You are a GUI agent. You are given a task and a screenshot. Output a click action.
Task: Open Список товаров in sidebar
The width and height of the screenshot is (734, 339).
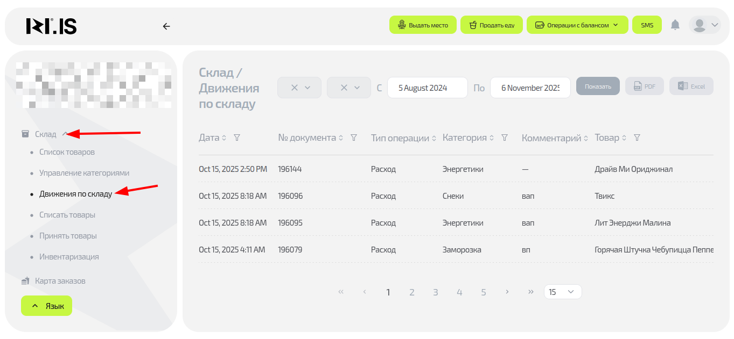point(67,152)
